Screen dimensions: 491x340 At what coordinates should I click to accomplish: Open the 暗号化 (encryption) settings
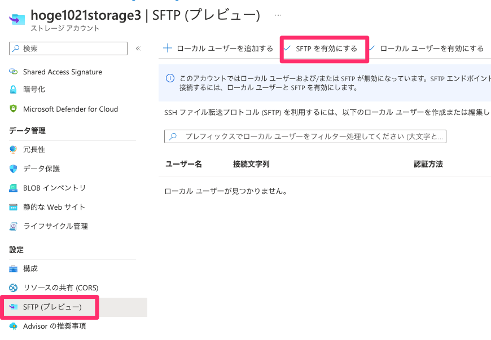[36, 89]
